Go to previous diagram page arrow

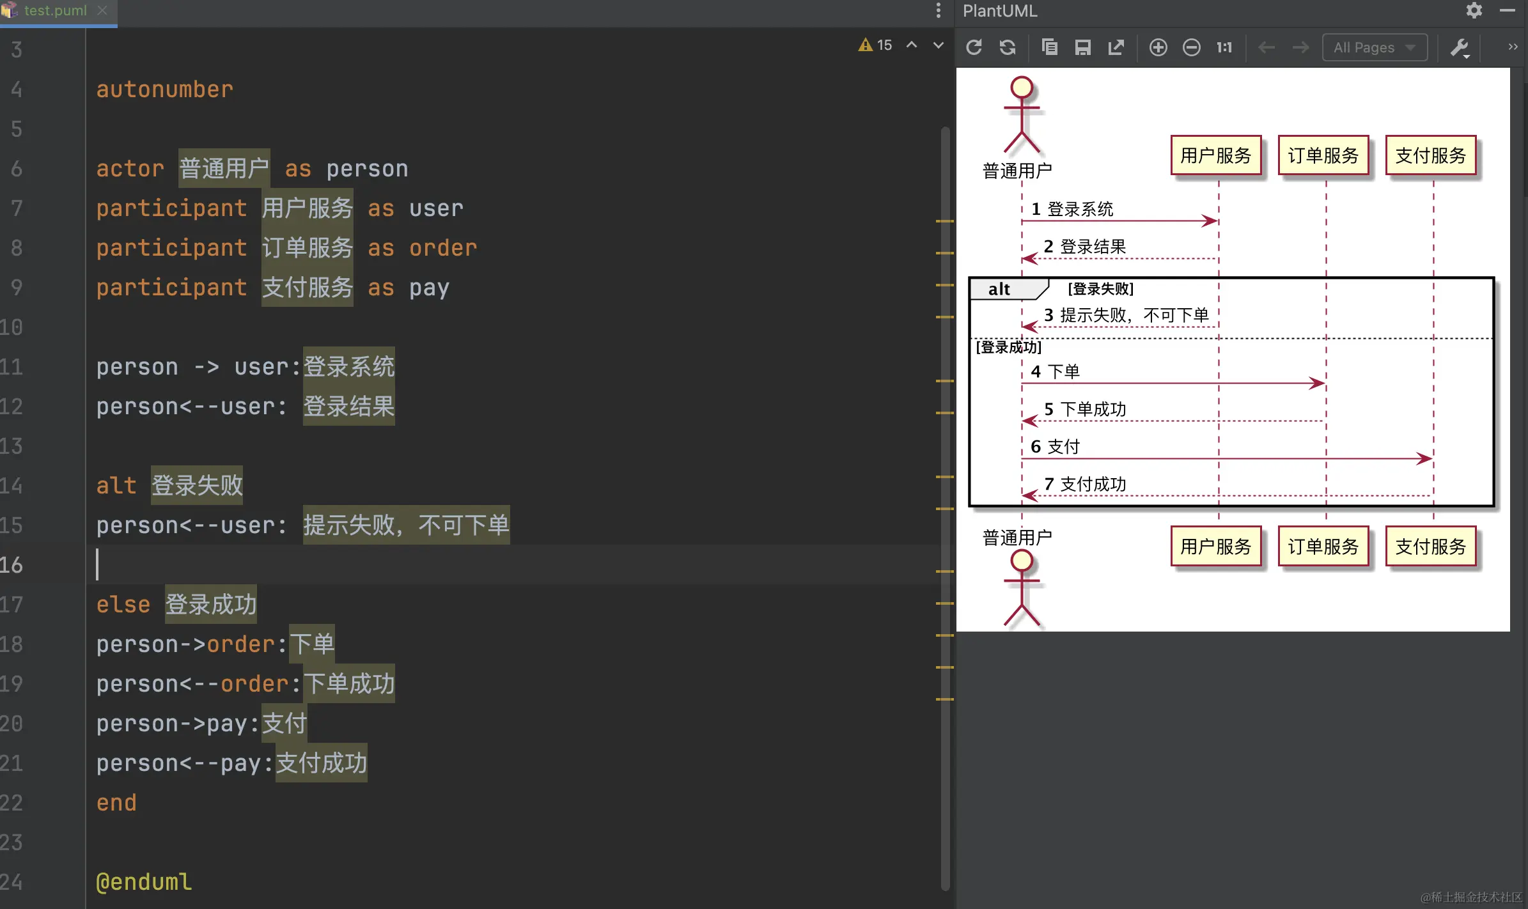(x=1267, y=47)
